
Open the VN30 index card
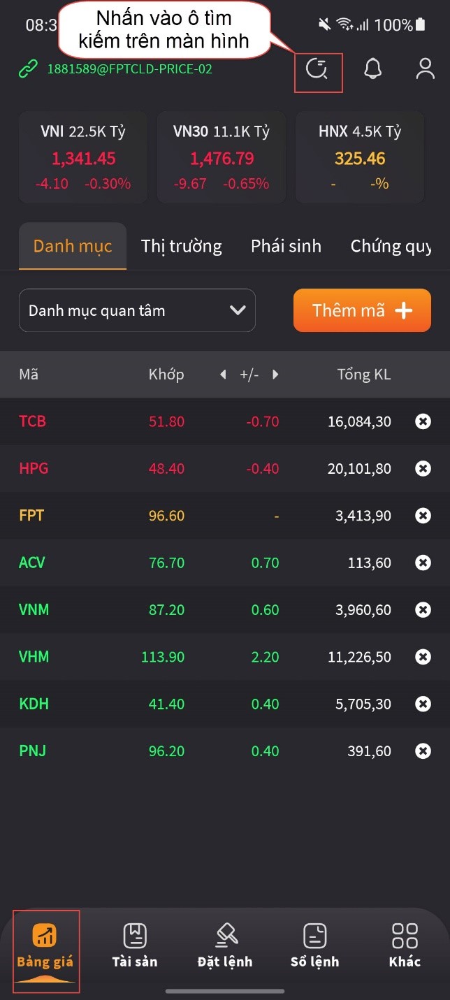tap(222, 157)
